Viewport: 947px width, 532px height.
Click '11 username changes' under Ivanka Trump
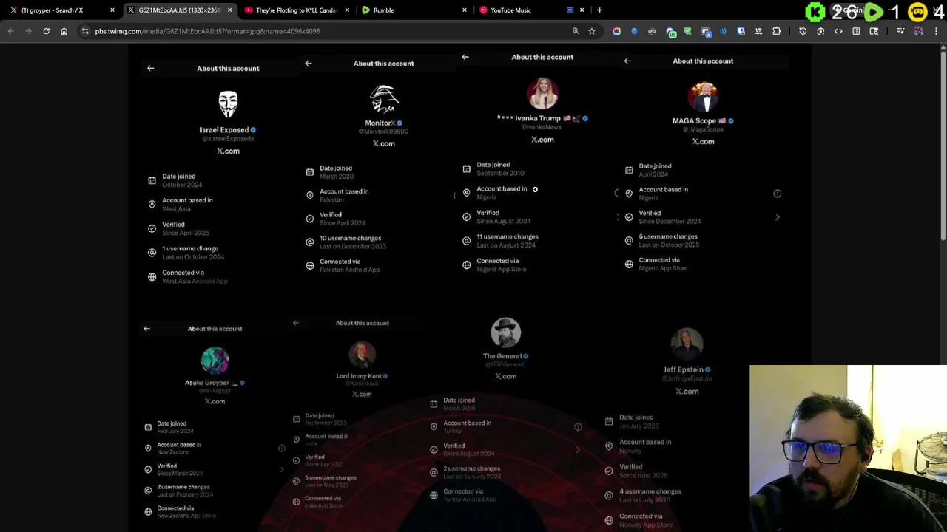click(x=508, y=236)
